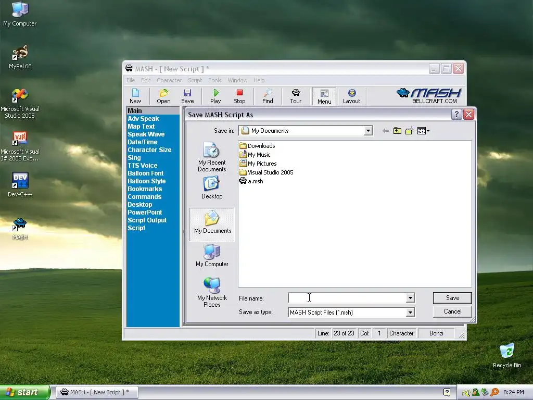
Task: Select the Visual Studio 2005 folder
Action: point(266,172)
